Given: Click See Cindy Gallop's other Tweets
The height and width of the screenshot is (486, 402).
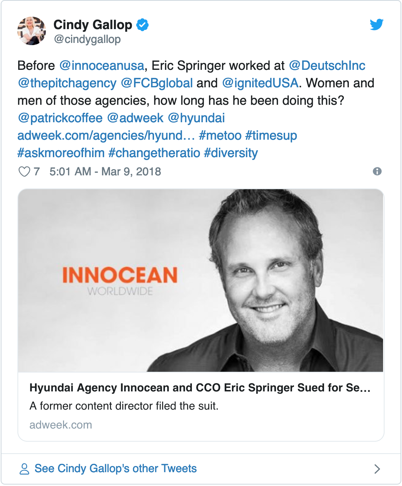Looking at the screenshot, I should point(115,469).
